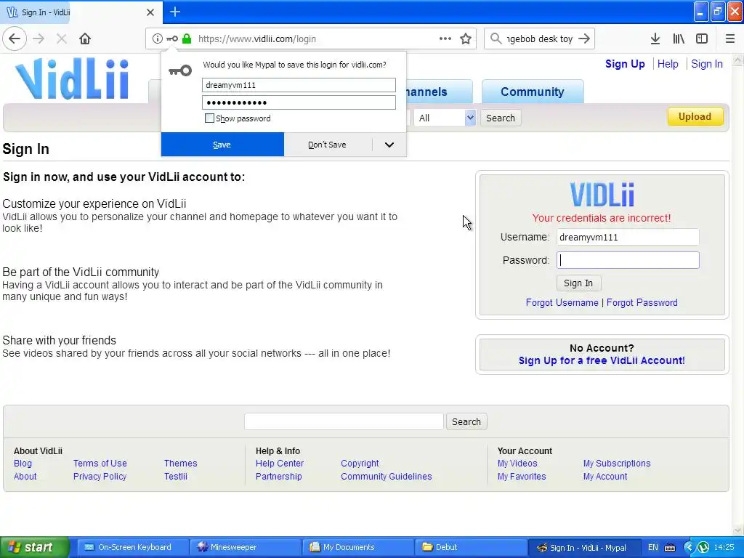Open Community Guidelines footer link
The height and width of the screenshot is (558, 744).
click(387, 477)
